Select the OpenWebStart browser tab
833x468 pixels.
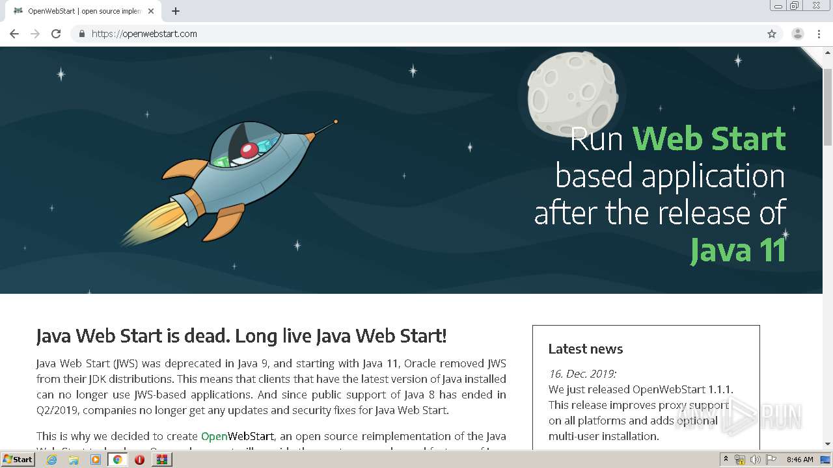point(85,11)
